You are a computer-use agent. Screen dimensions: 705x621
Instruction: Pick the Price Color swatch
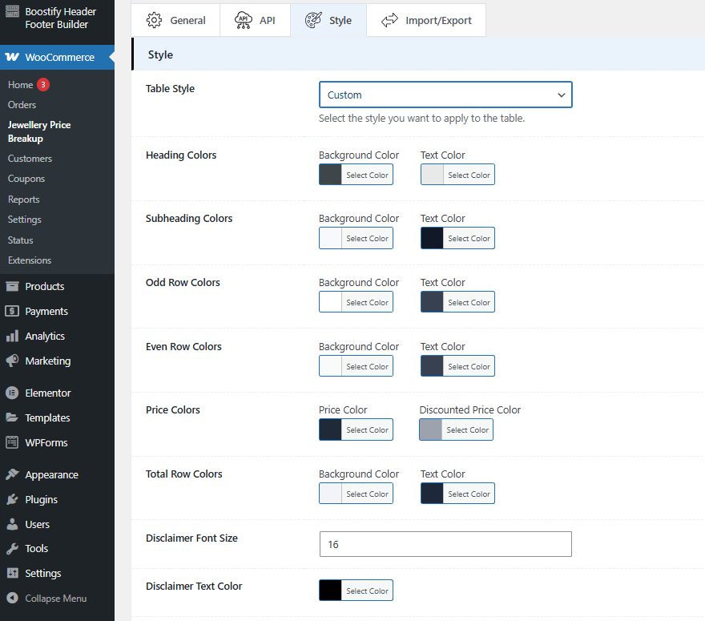[x=330, y=429]
